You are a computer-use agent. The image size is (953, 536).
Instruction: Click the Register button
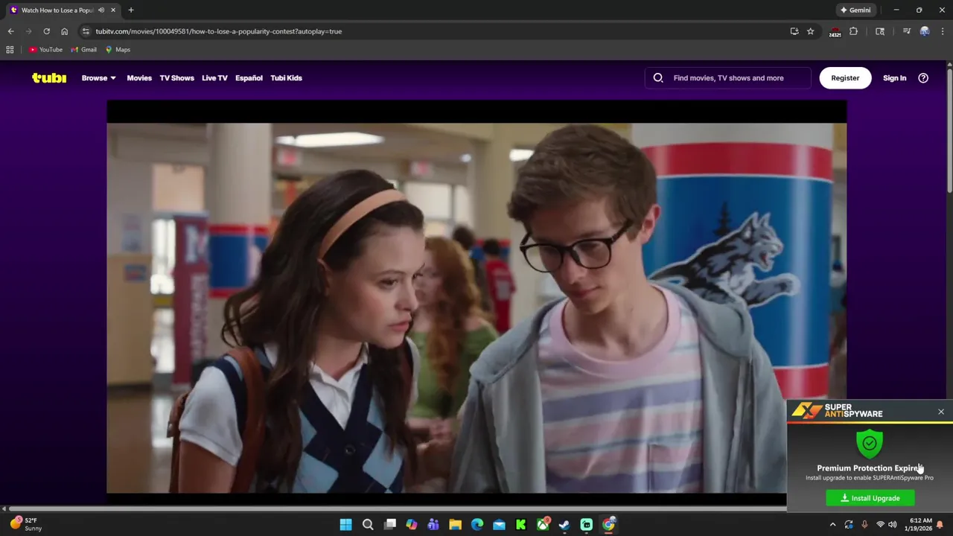point(845,77)
